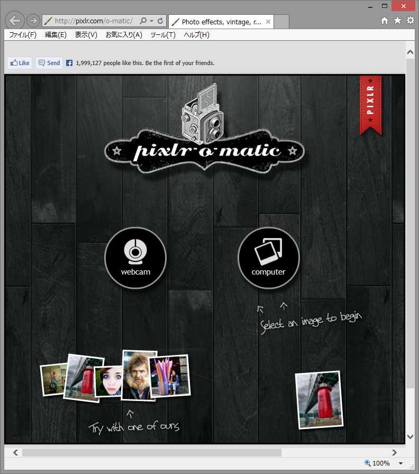Click the Facebook Like button
This screenshot has height=474, width=419.
click(x=20, y=63)
